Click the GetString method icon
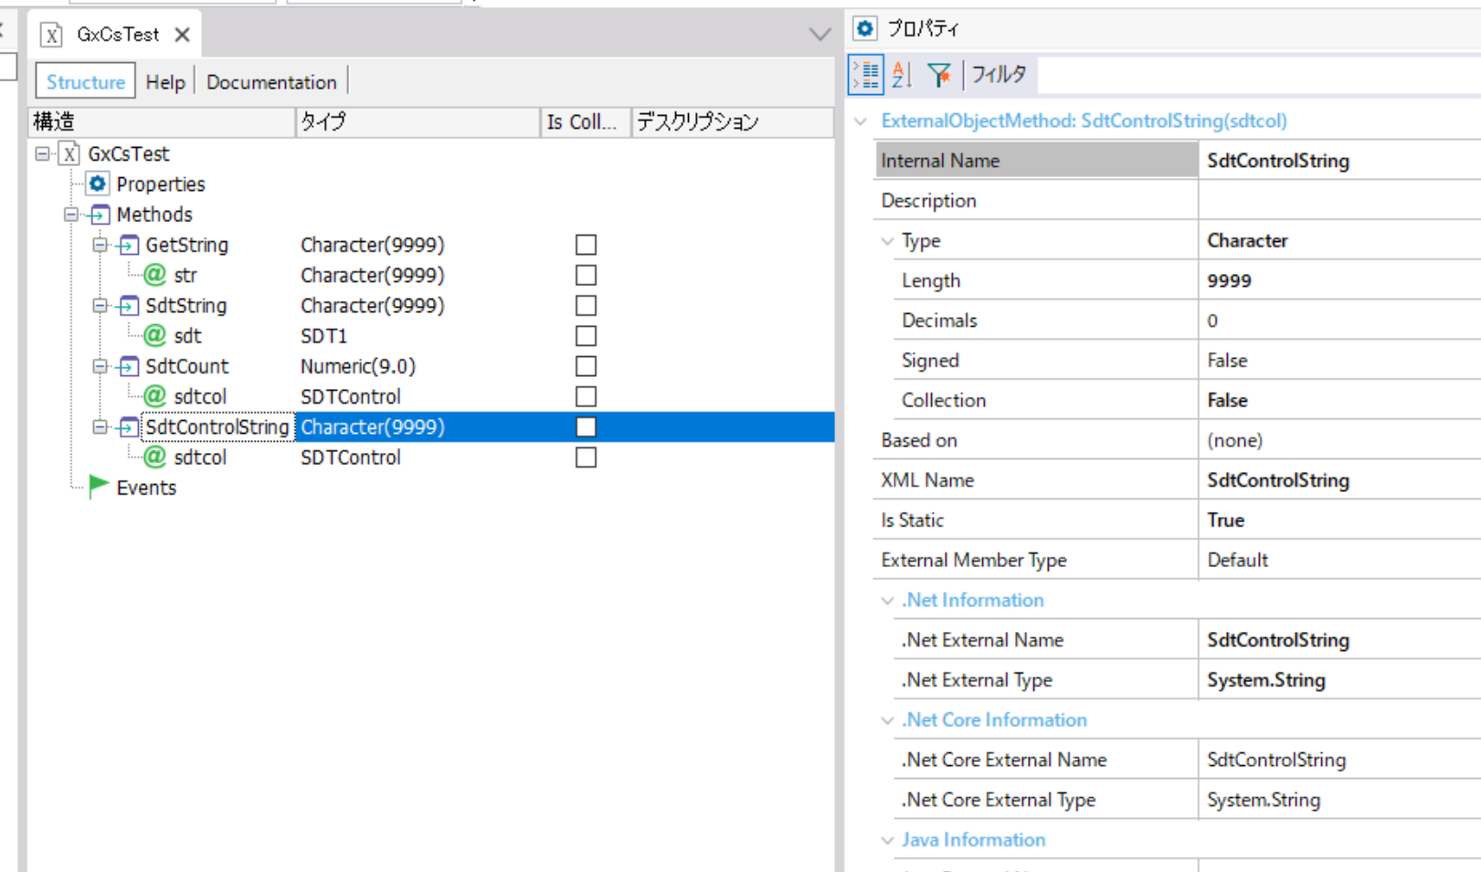1481x872 pixels. click(x=129, y=245)
